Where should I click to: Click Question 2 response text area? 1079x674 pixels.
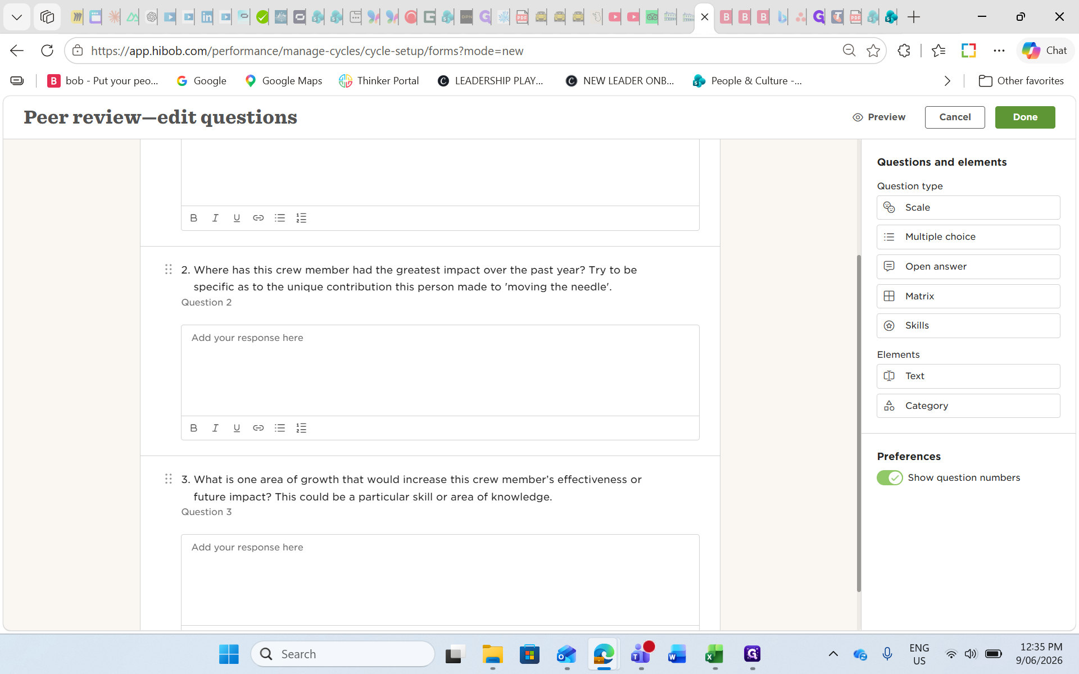(x=440, y=370)
